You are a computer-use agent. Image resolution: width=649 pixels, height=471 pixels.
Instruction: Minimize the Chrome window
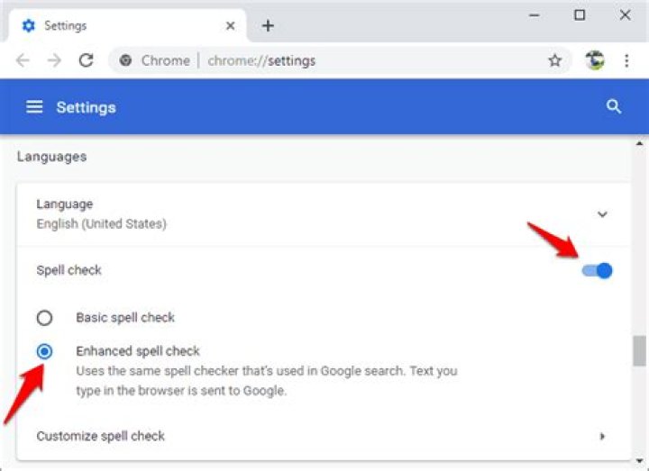click(x=535, y=15)
